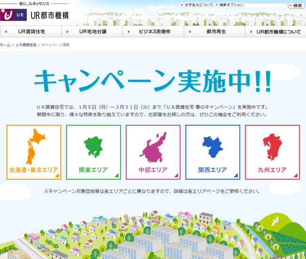Viewport: 306px width, 259px height.
Task: Select the 関東エリア map card
Action: [94, 152]
